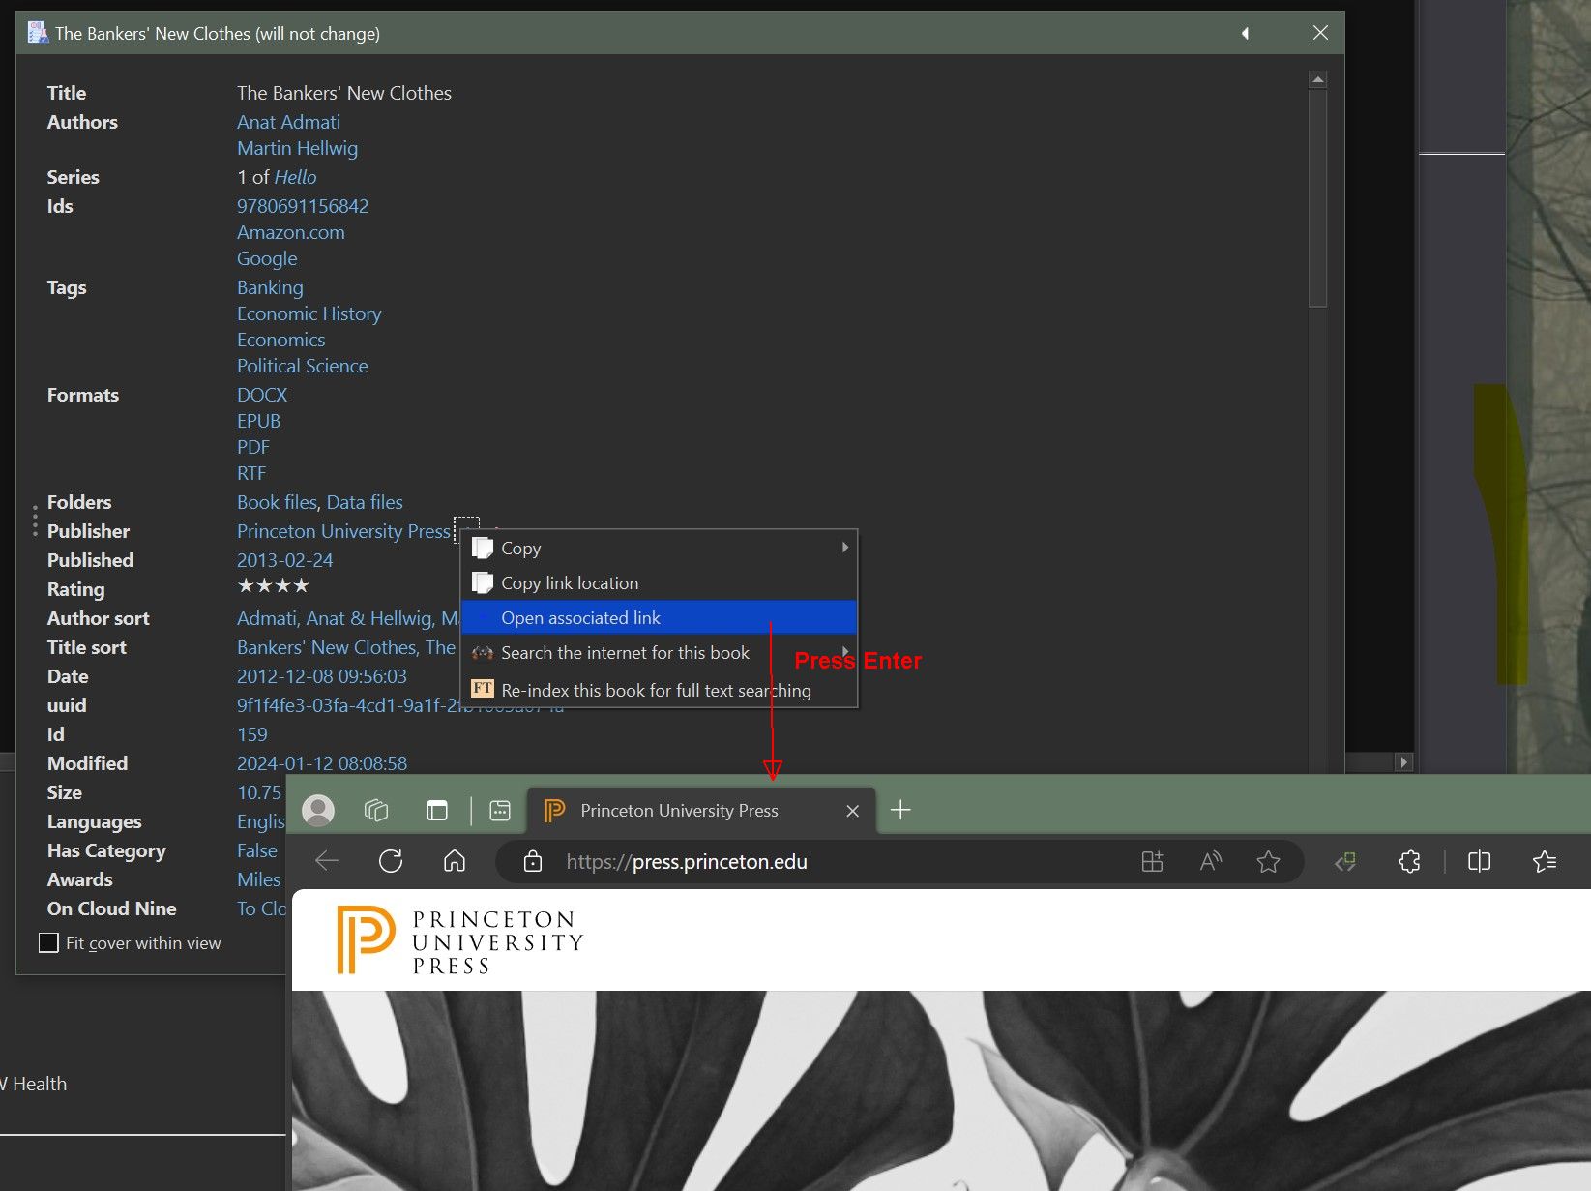Open the DOCX format

(262, 395)
